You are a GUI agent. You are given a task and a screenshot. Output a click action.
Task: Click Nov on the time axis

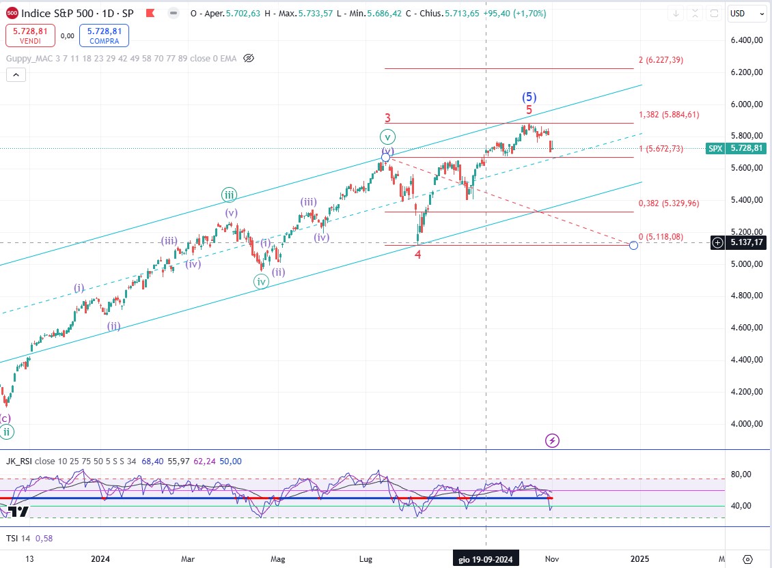pyautogui.click(x=552, y=559)
